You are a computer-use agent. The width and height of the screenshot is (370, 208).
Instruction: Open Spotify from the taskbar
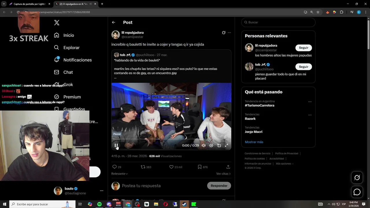tap(99, 204)
